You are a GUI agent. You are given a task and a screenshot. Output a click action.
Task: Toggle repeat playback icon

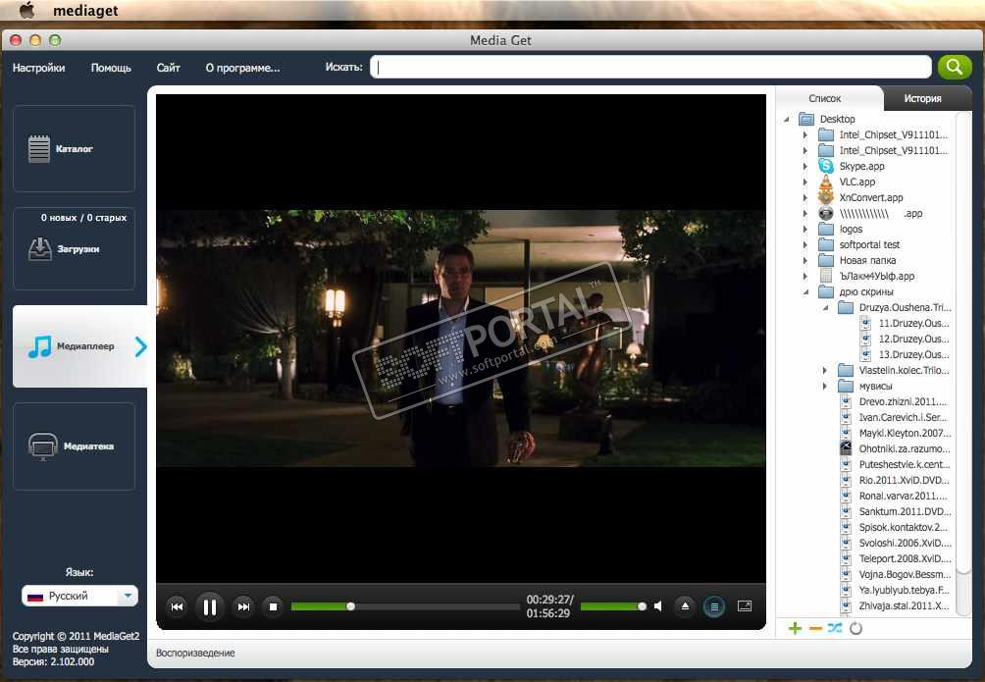point(855,628)
